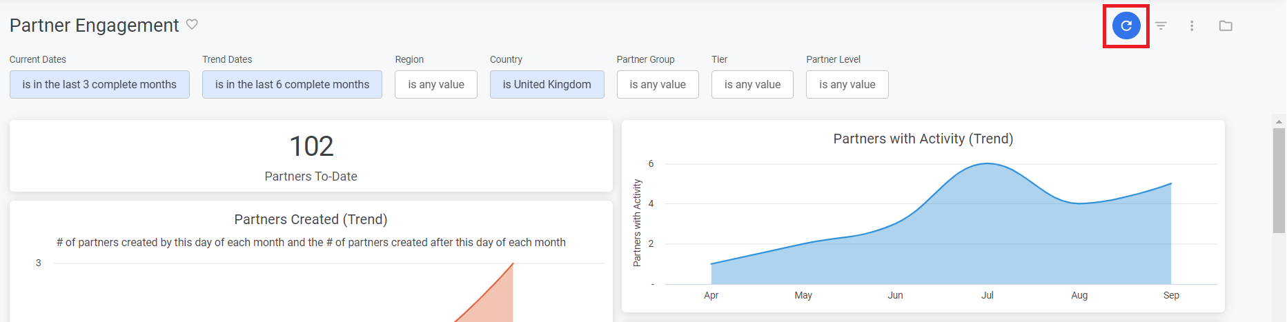Favorite the Partner Engagement dashboard with heart icon

(192, 24)
